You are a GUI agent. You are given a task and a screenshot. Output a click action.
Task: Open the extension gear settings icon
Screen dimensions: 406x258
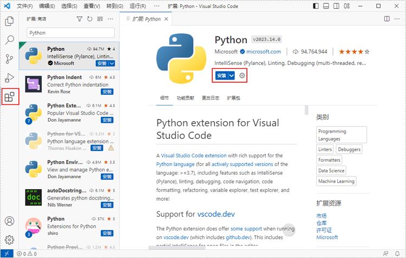pos(242,76)
